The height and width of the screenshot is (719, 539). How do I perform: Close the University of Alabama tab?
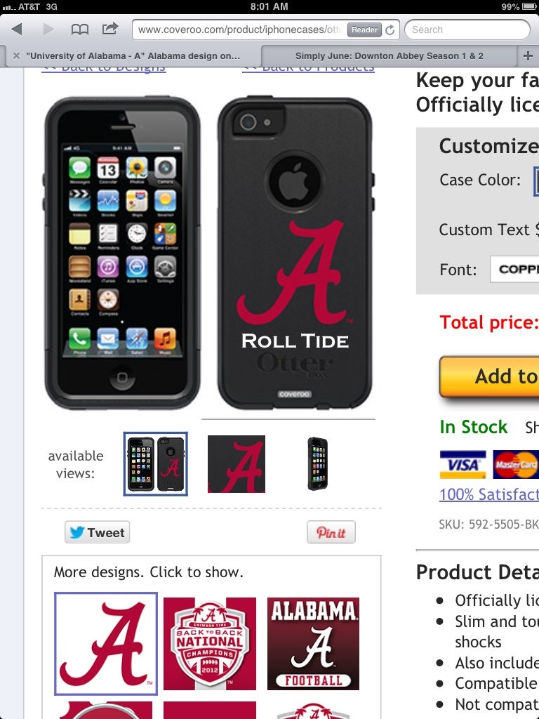click(16, 56)
